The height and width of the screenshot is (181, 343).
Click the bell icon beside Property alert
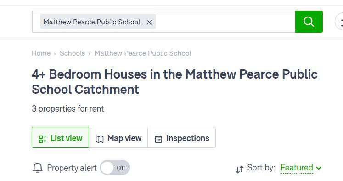coord(38,168)
